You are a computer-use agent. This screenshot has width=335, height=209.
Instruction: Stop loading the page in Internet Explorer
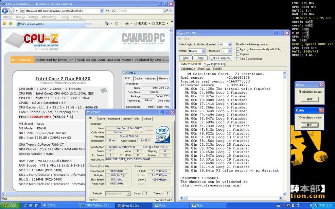pyautogui.click(x=114, y=11)
